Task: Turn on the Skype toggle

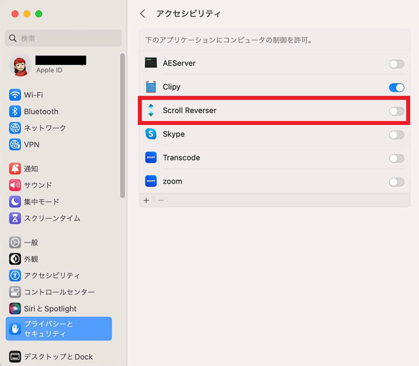Action: point(397,135)
